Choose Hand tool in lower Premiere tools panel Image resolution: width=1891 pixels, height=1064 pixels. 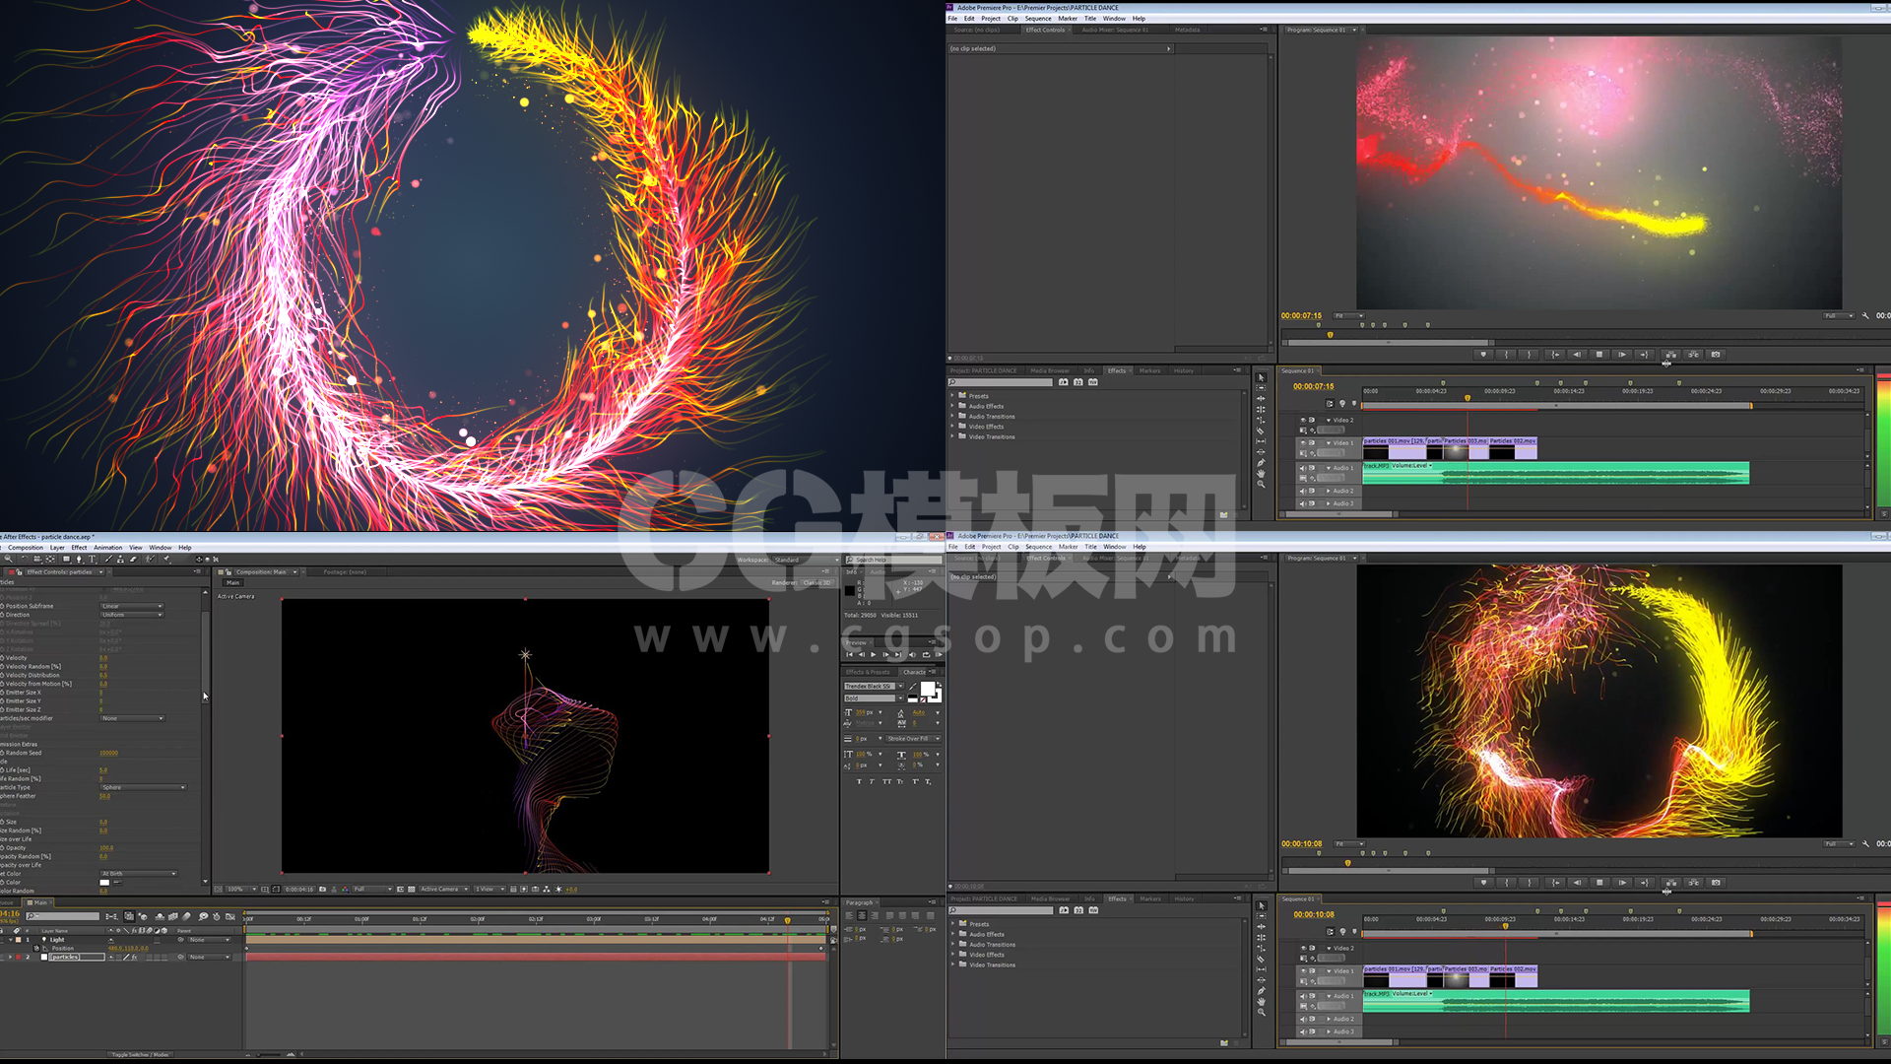coord(1261,1001)
